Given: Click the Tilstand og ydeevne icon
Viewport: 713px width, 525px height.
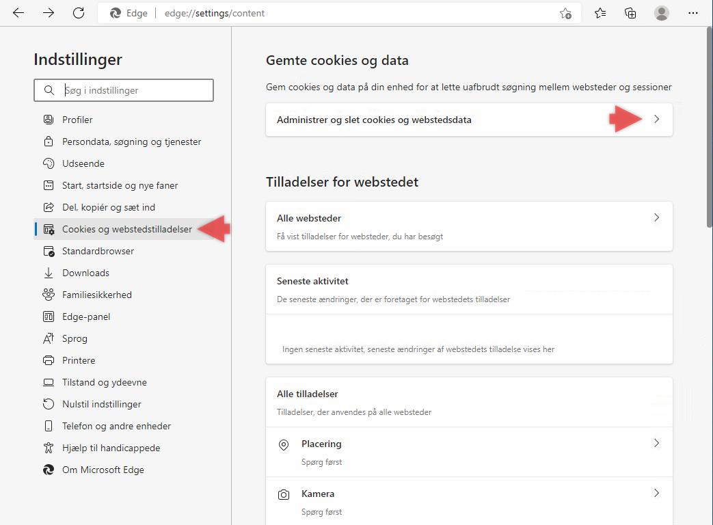Looking at the screenshot, I should click(x=49, y=382).
